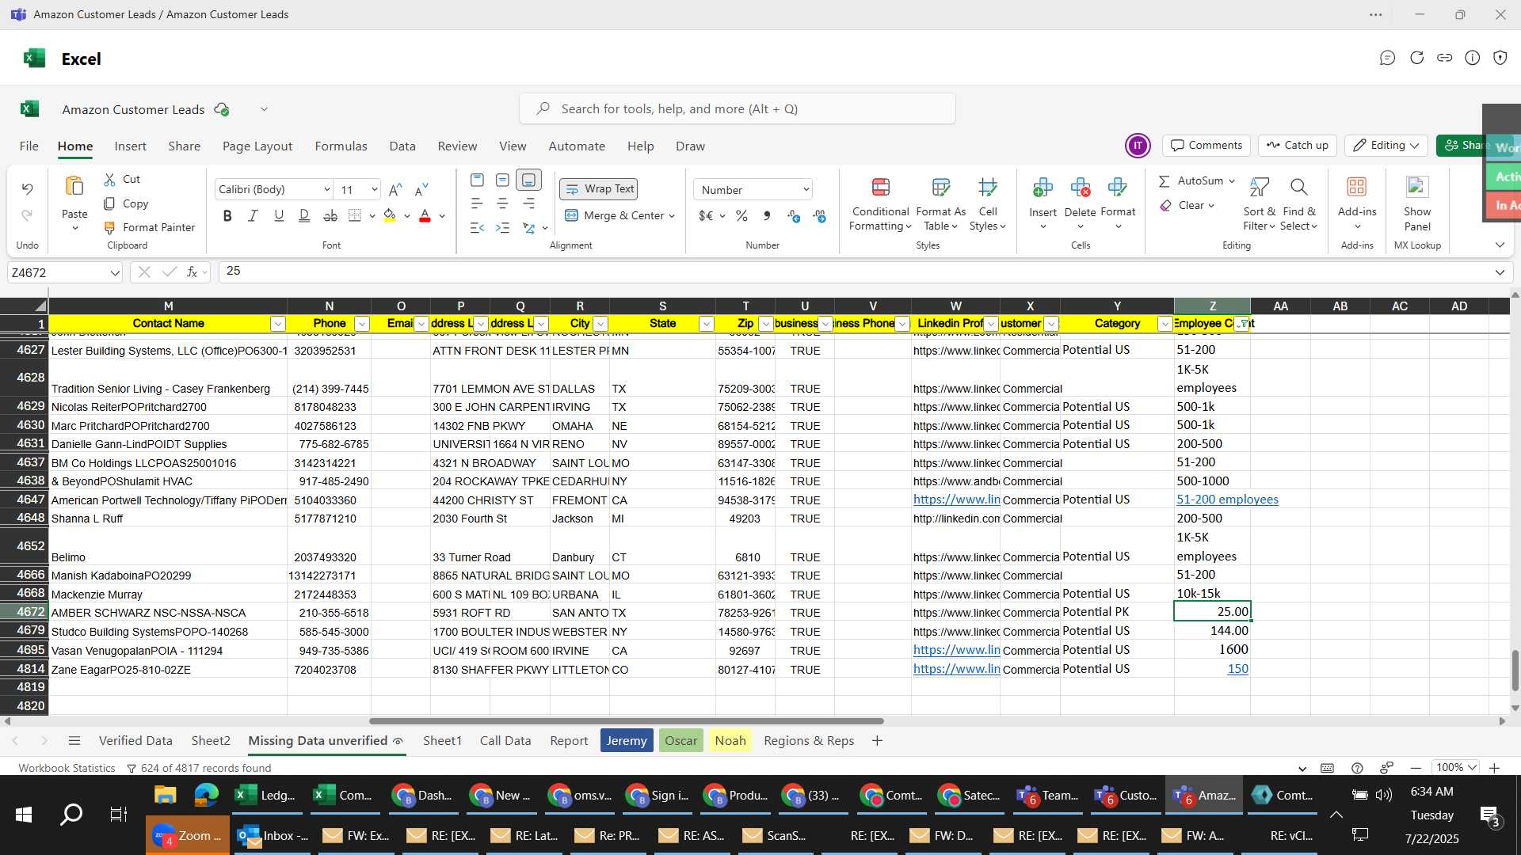The height and width of the screenshot is (855, 1521).
Task: Click the refresh icon in title bar
Action: [x=1416, y=58]
